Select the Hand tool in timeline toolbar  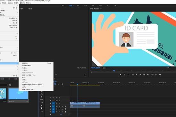[42, 108]
